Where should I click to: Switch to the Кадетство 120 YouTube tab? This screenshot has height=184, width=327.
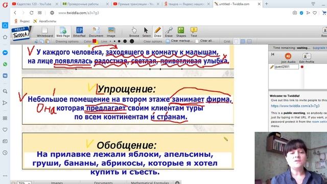35,4
